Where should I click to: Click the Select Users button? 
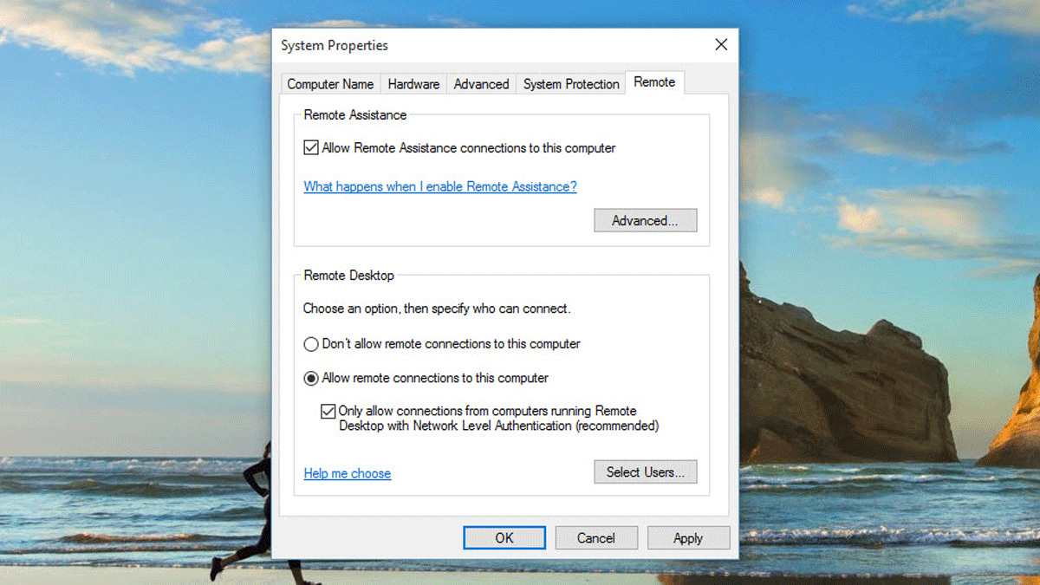click(x=645, y=471)
